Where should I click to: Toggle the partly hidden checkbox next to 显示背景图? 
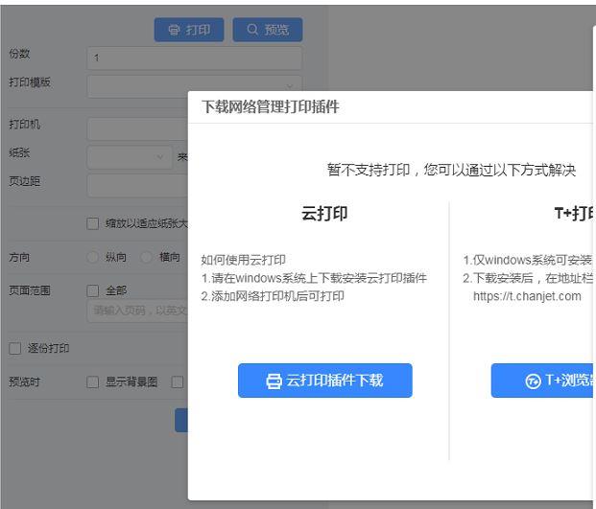178,382
